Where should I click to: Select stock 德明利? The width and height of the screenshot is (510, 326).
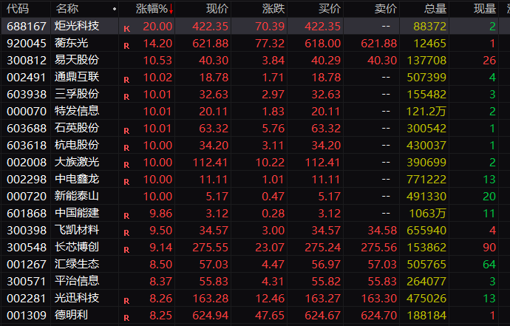(x=71, y=315)
